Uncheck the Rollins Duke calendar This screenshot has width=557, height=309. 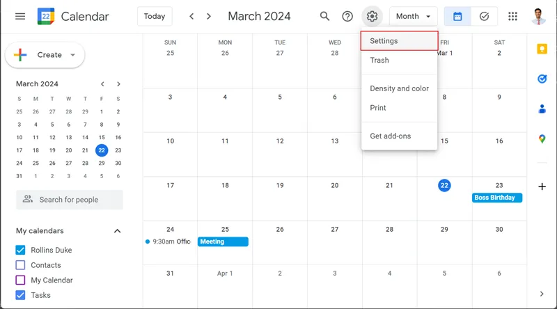20,250
